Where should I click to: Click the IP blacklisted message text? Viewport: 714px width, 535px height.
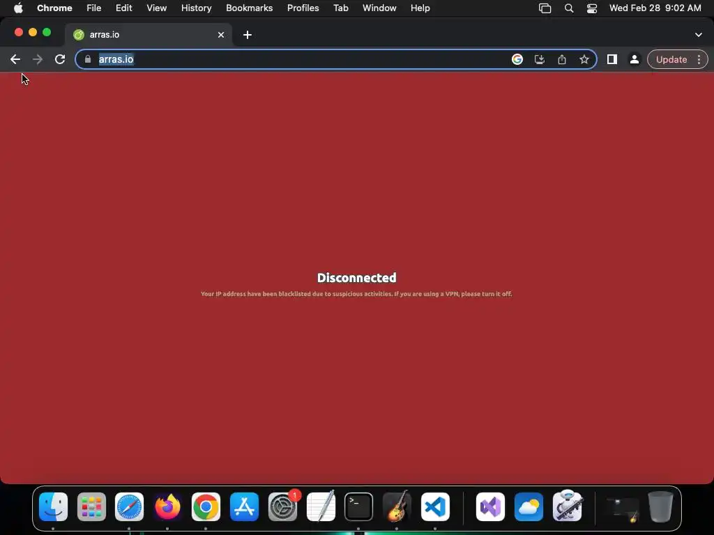[x=356, y=294]
